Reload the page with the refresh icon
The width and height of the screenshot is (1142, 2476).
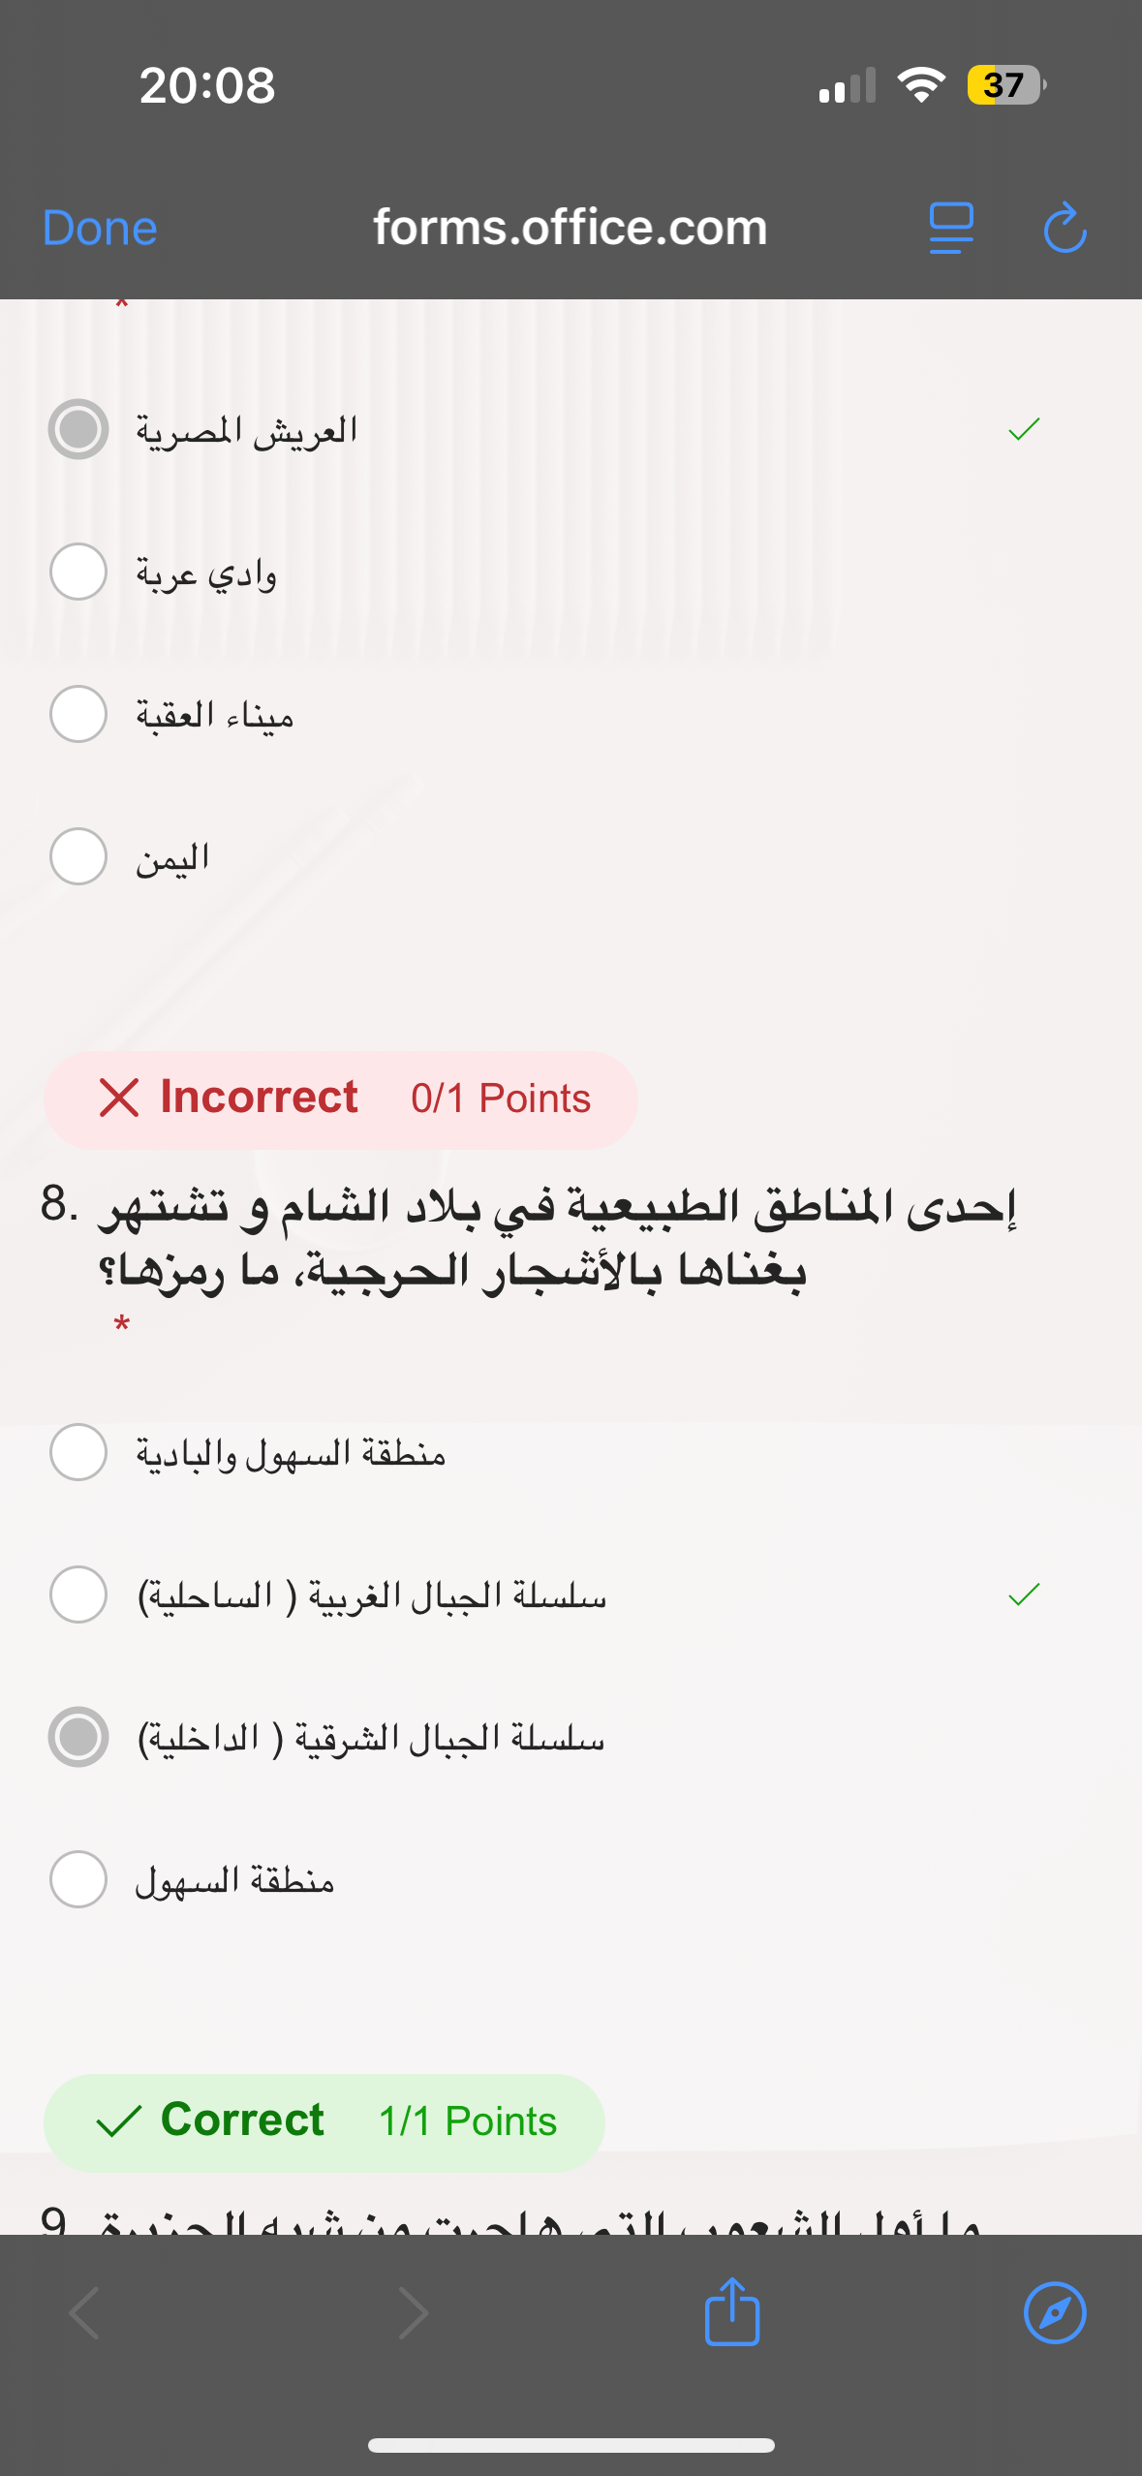click(1065, 229)
